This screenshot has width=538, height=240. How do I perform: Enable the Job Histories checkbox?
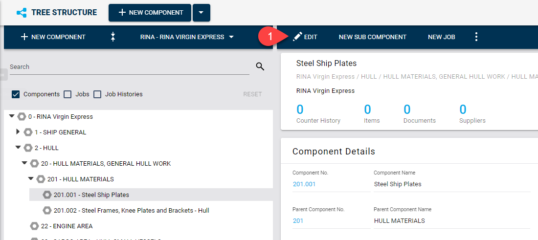click(97, 94)
